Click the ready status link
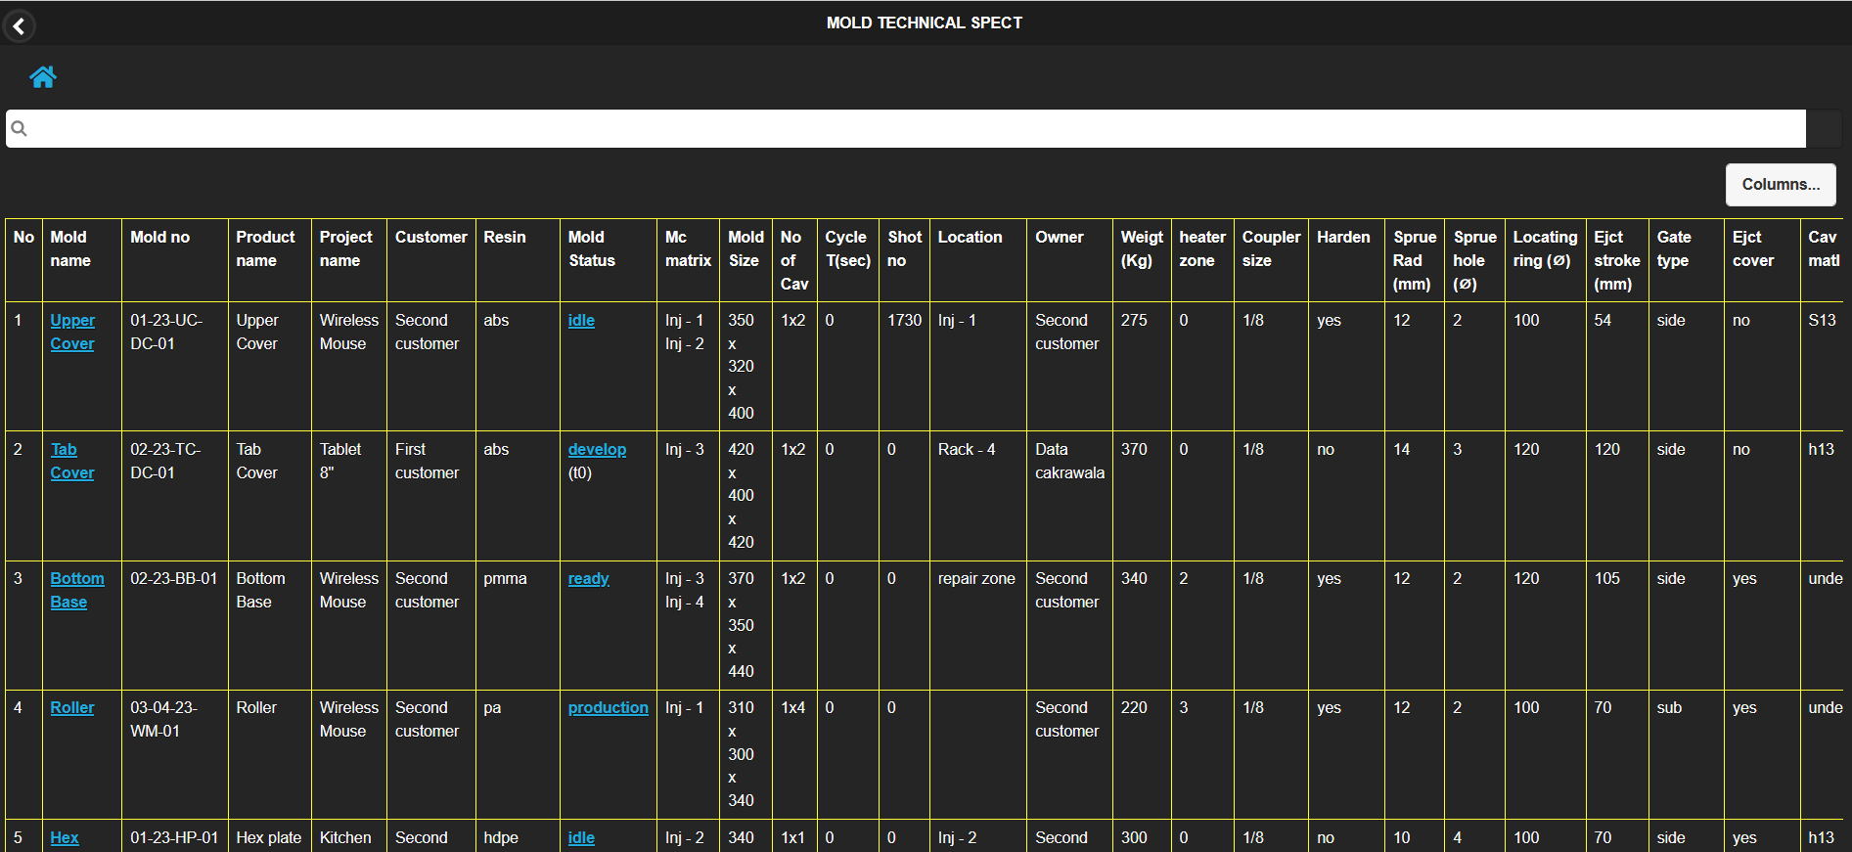The width and height of the screenshot is (1852, 852). tap(588, 578)
